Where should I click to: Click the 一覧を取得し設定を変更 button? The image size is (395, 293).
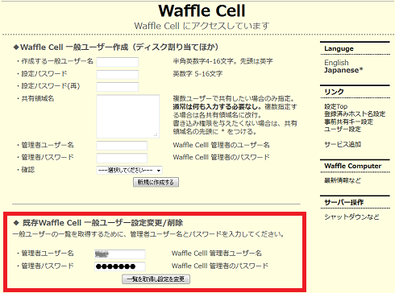(156, 279)
